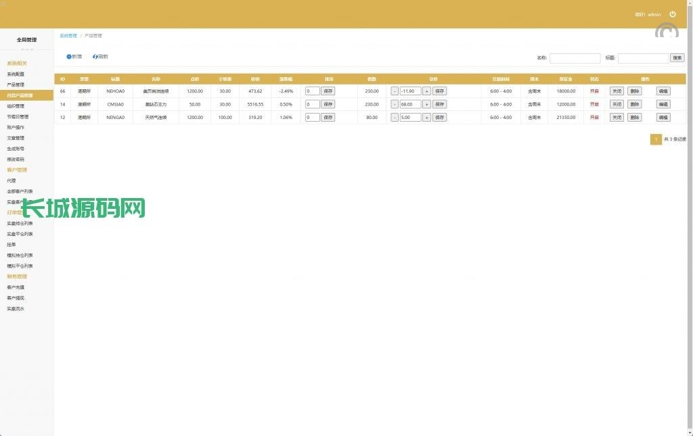Go to page 1 in pagination

pyautogui.click(x=655, y=139)
